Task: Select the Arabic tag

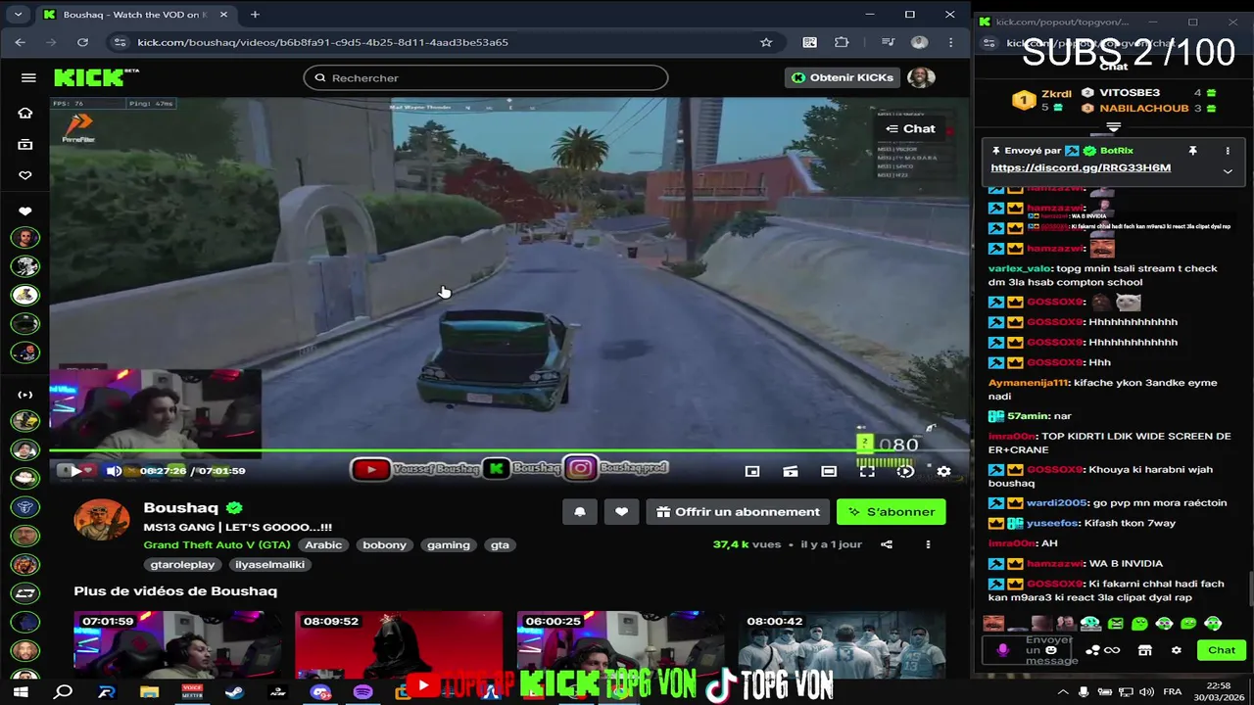Action: click(323, 544)
